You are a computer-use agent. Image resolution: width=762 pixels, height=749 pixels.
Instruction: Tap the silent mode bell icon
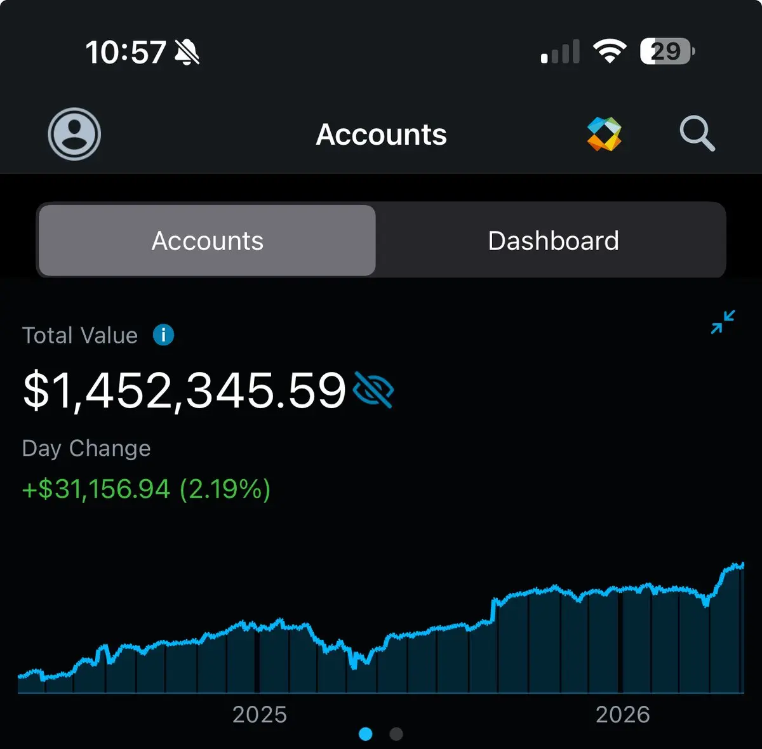[187, 51]
